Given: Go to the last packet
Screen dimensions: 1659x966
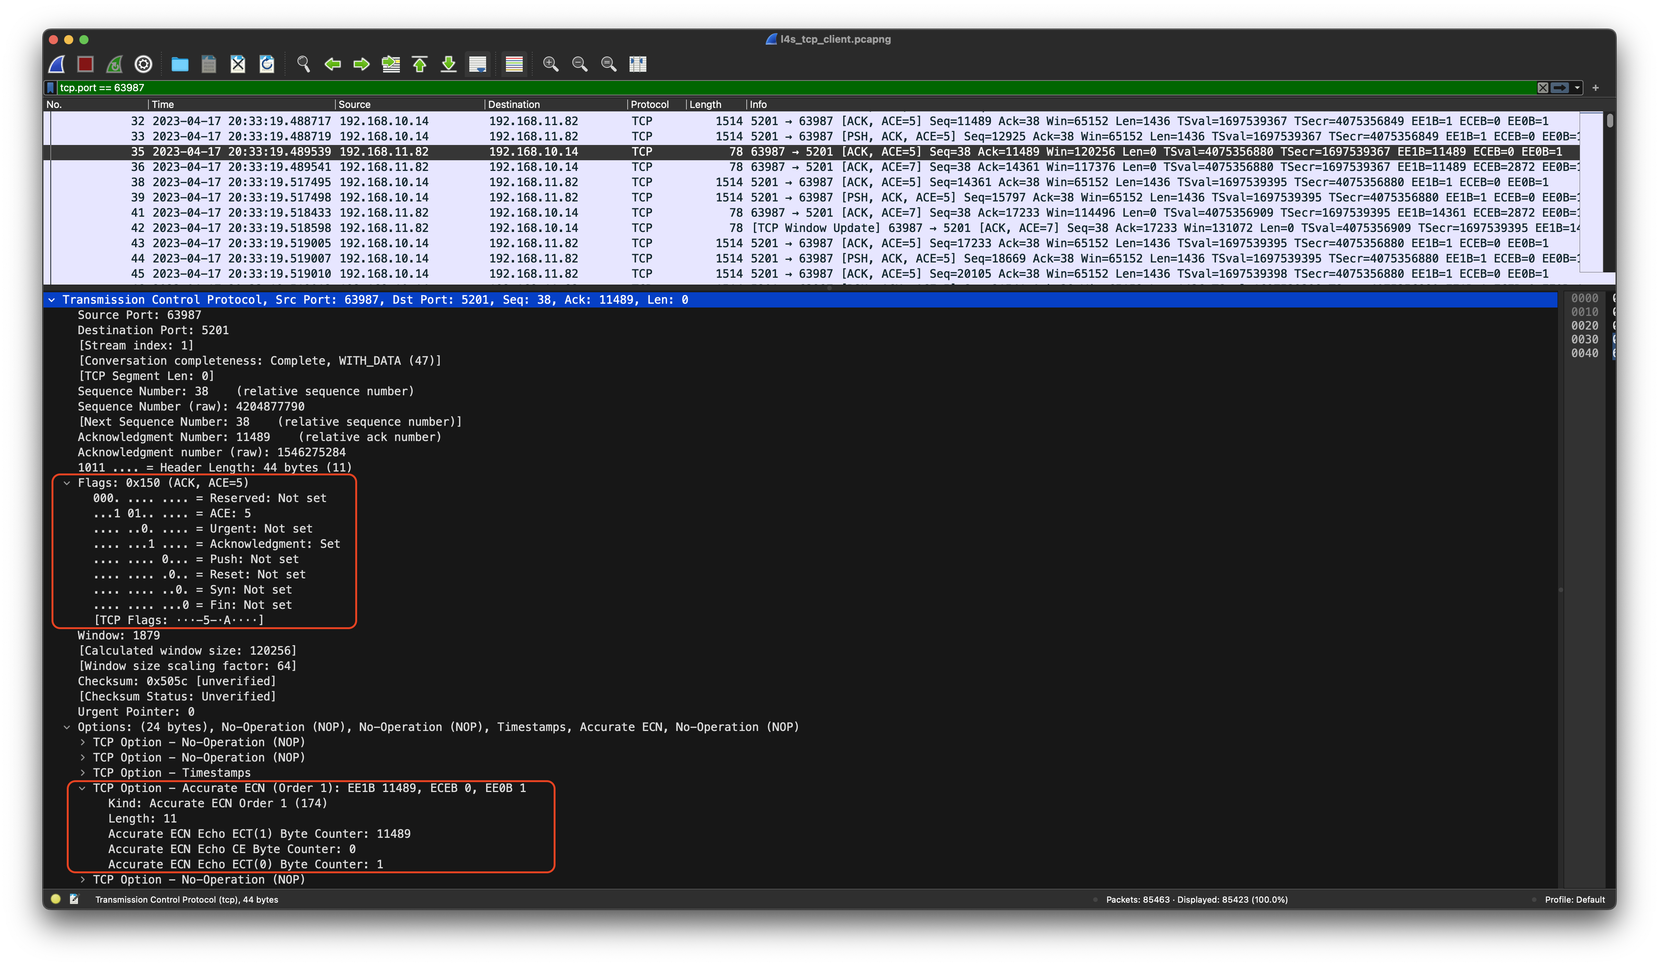Looking at the screenshot, I should [448, 64].
